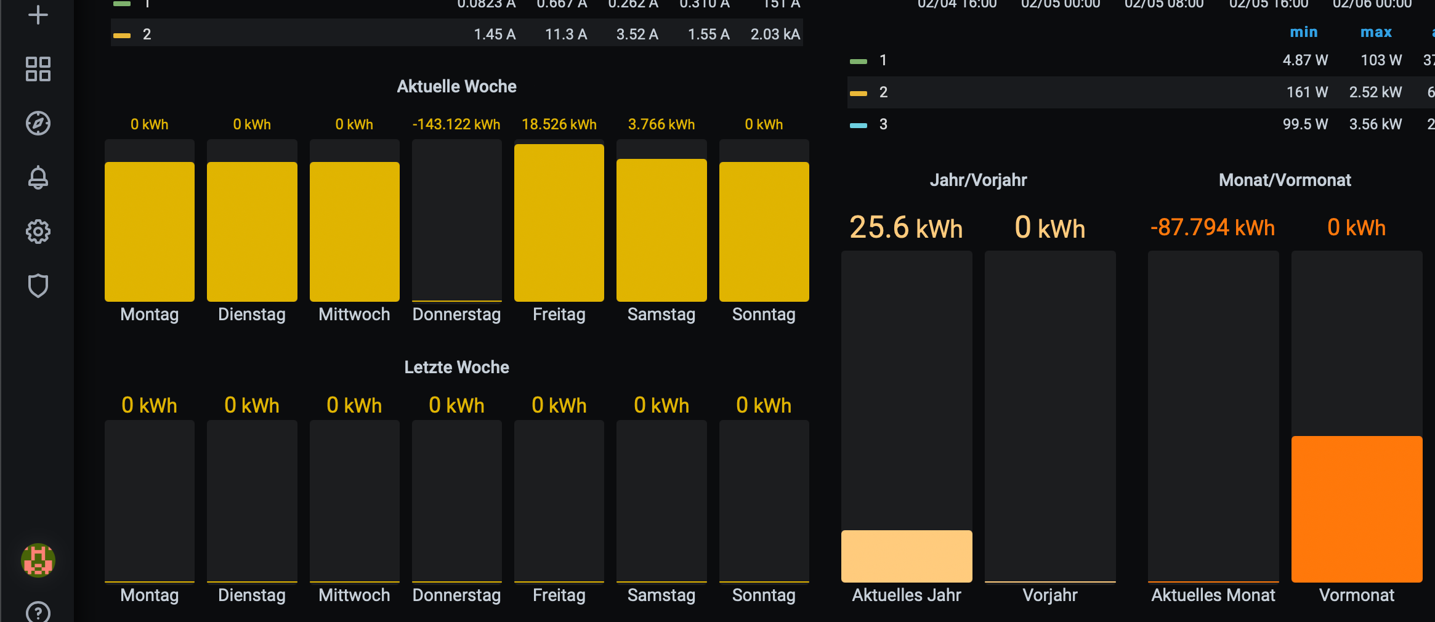
Task: Click yellow color swatch of watt series 2
Action: click(x=858, y=93)
